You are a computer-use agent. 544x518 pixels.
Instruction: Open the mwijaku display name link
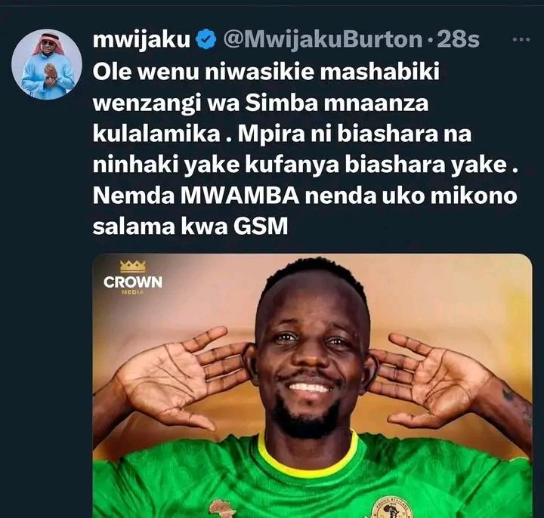click(141, 40)
